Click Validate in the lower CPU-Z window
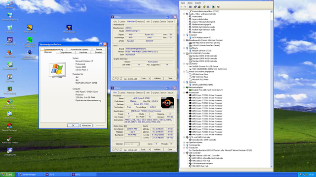Viewport: 316px width, 177px height. 157,149
